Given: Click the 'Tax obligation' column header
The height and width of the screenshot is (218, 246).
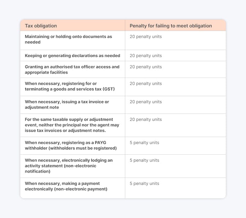Looking at the screenshot, I should [41, 26].
